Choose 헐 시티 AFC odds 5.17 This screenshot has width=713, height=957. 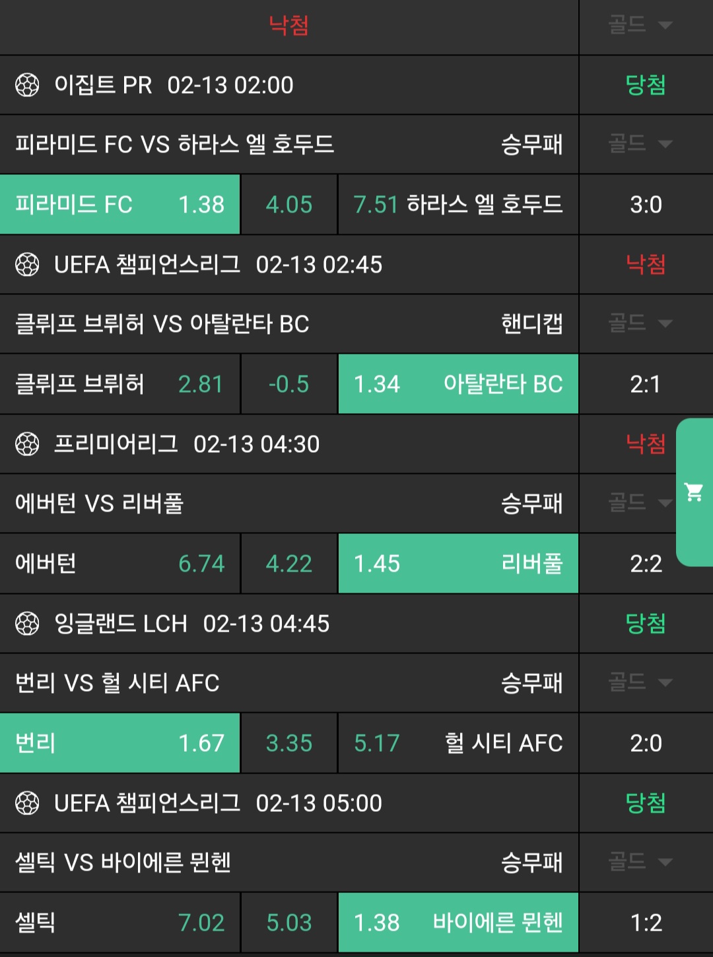click(x=458, y=743)
